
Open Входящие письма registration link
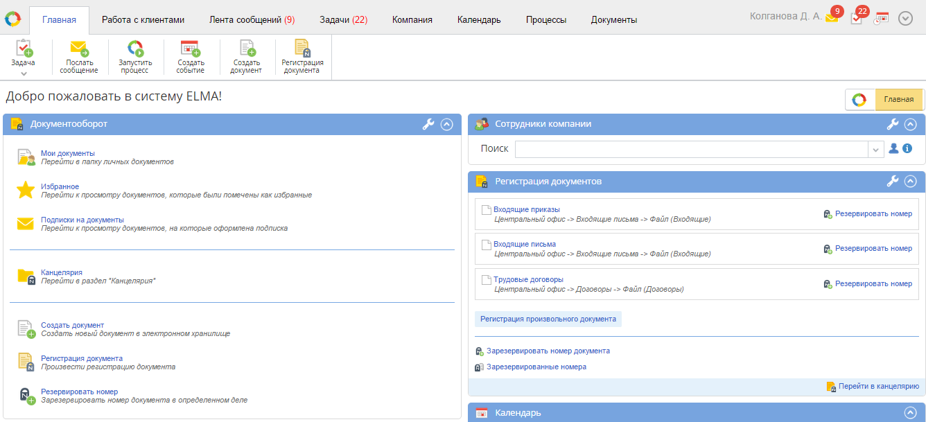click(525, 244)
